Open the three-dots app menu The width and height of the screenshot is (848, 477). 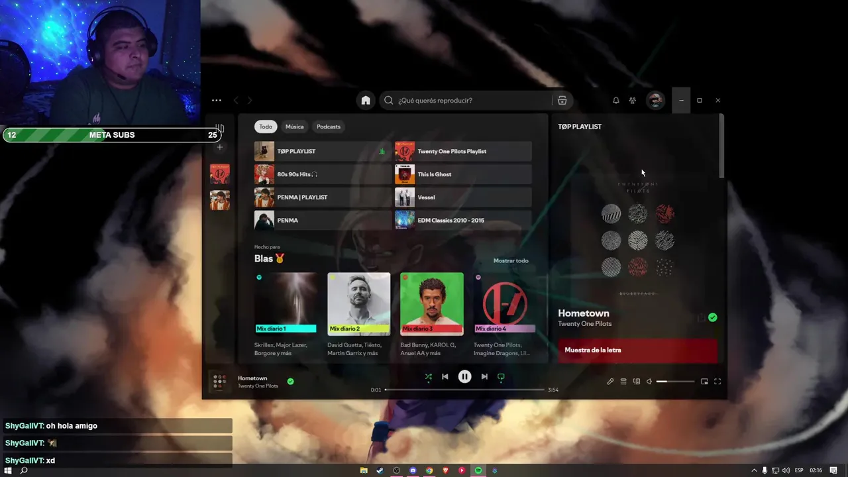coord(217,100)
